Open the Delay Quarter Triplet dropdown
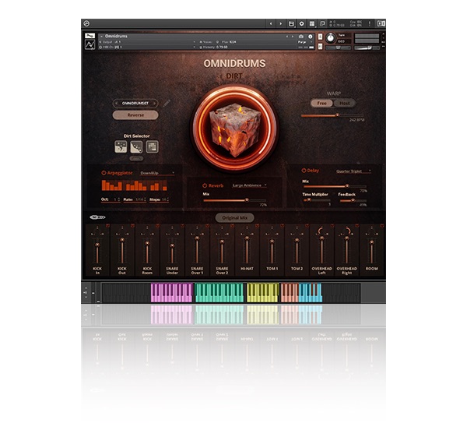This screenshot has width=467, height=423. [x=352, y=171]
